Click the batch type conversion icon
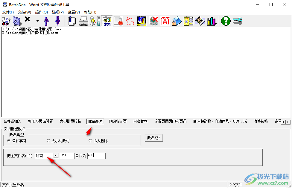Screen dimensions: 292x188 coord(95,21)
